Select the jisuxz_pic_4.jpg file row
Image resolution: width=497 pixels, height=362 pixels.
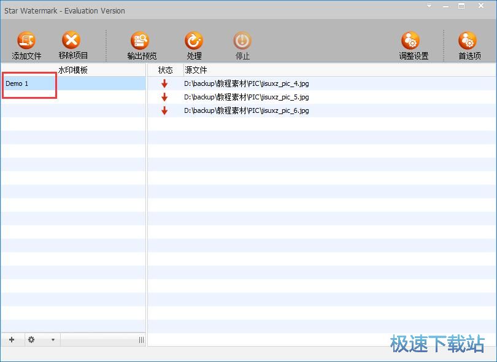pyautogui.click(x=247, y=83)
